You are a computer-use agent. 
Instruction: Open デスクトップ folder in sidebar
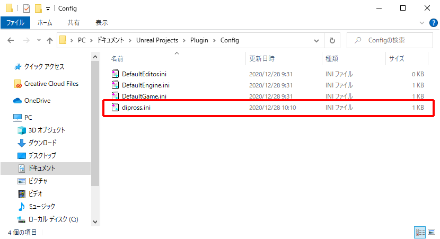coord(42,155)
